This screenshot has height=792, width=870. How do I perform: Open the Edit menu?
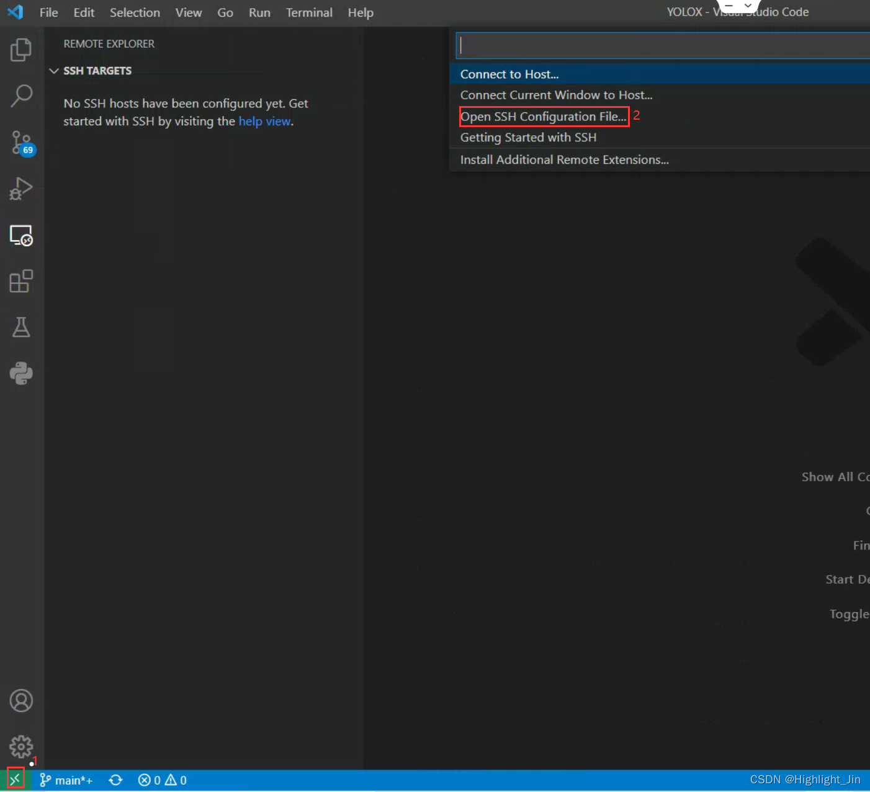84,12
